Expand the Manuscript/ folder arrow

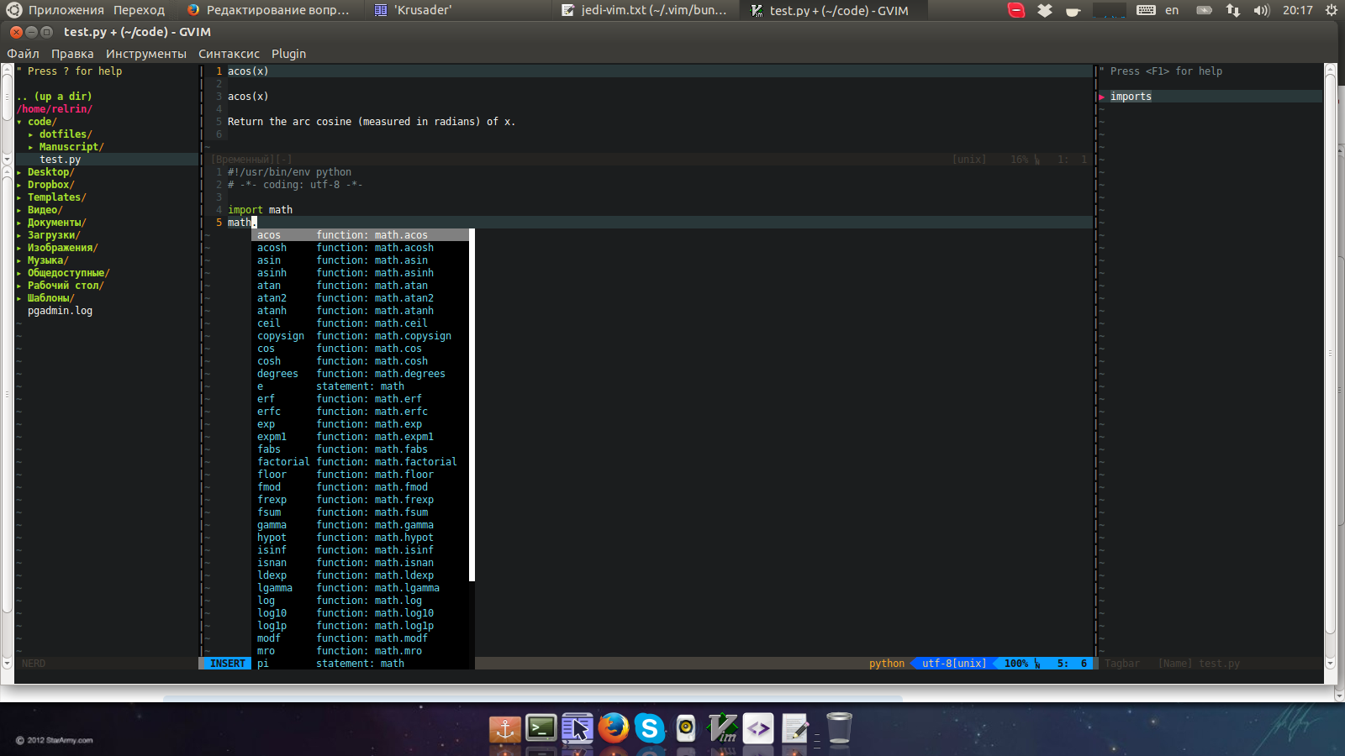point(31,147)
